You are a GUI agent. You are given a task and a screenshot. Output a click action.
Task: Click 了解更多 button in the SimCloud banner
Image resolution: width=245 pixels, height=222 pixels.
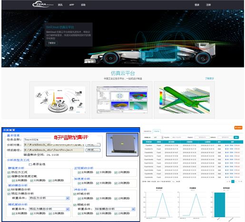[x=52, y=43]
